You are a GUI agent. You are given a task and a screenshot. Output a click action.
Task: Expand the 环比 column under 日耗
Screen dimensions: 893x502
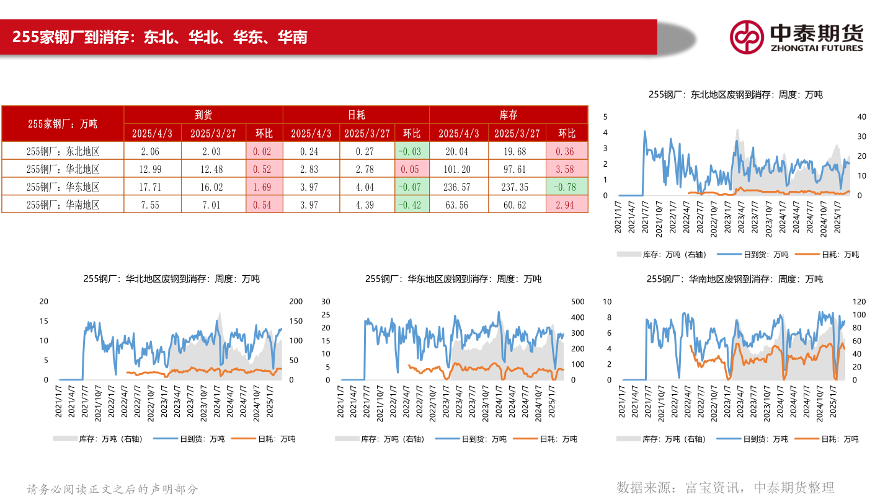(412, 132)
